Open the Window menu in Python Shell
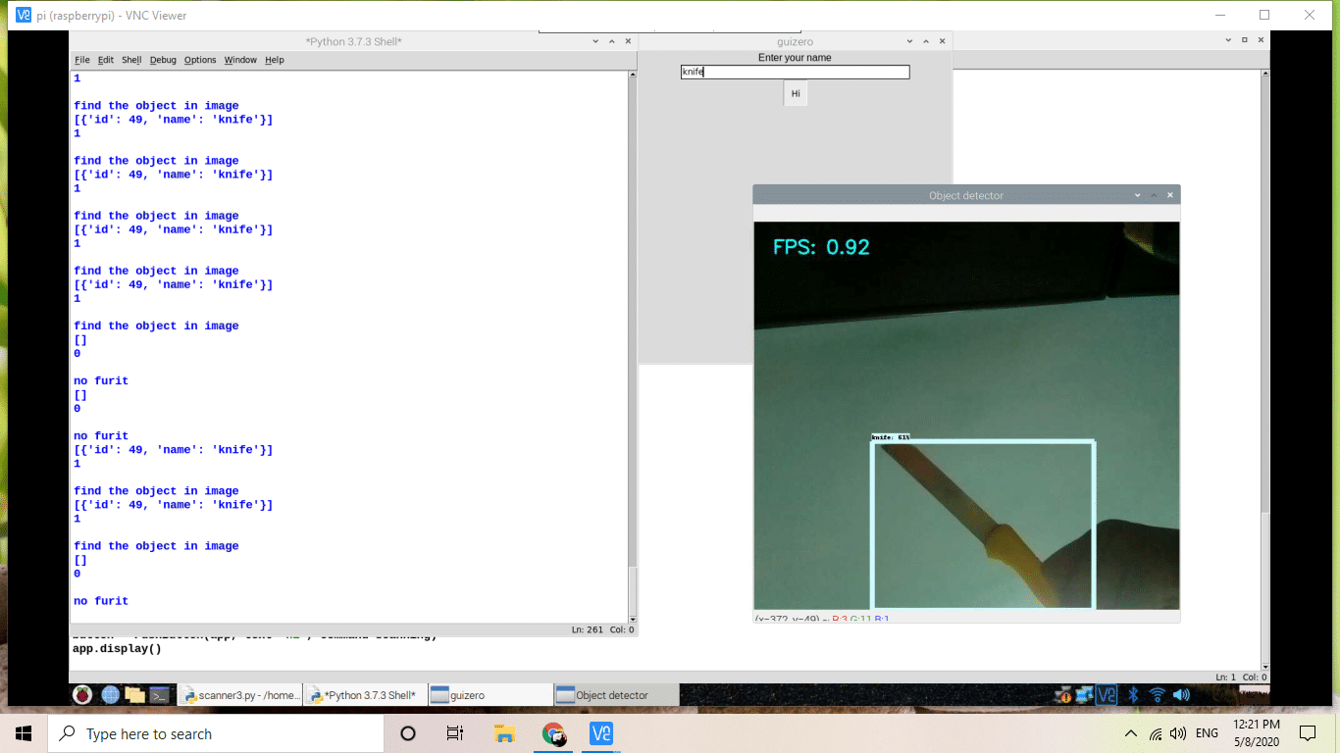1340x753 pixels. coord(240,60)
